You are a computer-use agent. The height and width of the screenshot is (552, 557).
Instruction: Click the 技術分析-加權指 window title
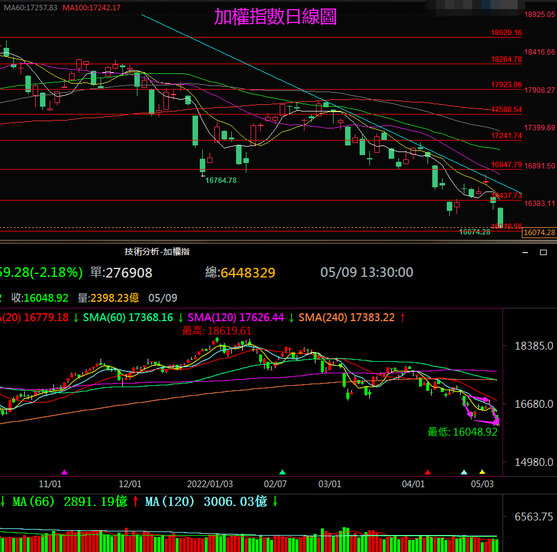pos(157,251)
